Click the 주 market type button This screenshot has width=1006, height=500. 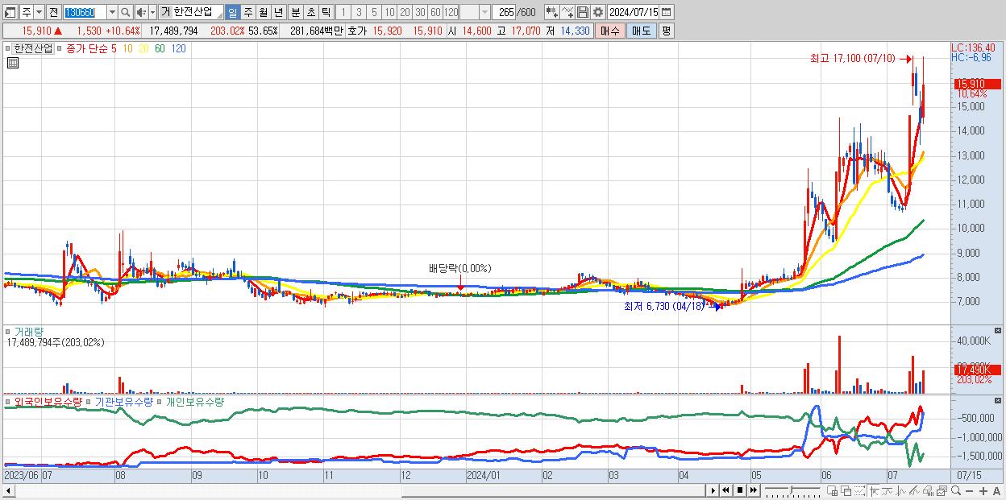pos(26,12)
